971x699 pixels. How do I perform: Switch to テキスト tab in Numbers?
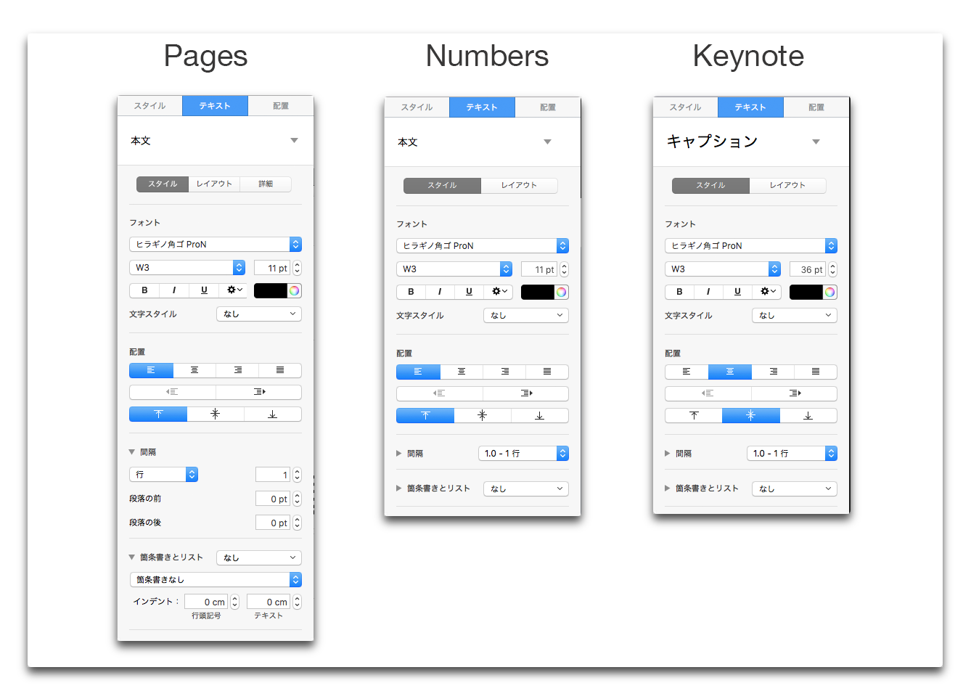[482, 107]
